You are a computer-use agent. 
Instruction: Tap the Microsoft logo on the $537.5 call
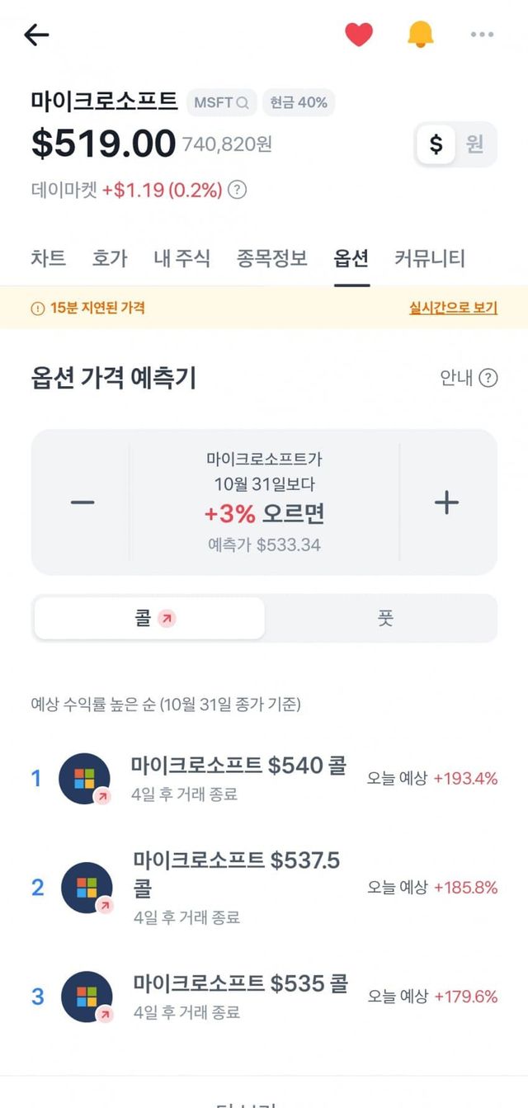87,888
